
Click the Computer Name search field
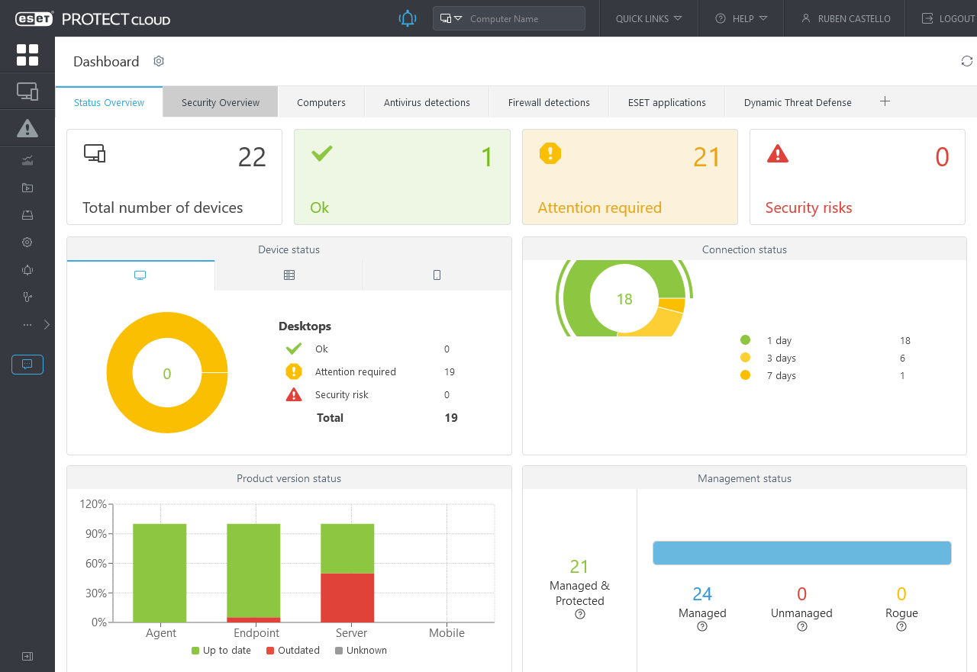point(525,18)
